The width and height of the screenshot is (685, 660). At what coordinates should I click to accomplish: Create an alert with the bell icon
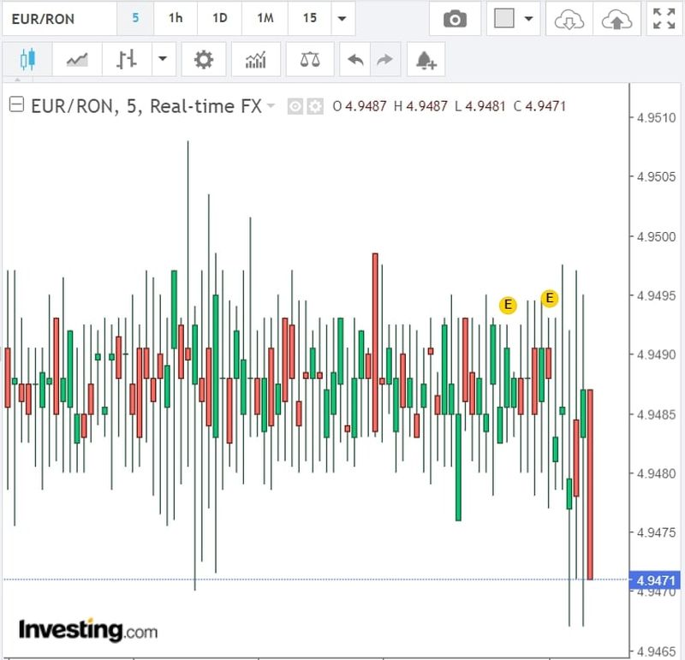tap(426, 60)
